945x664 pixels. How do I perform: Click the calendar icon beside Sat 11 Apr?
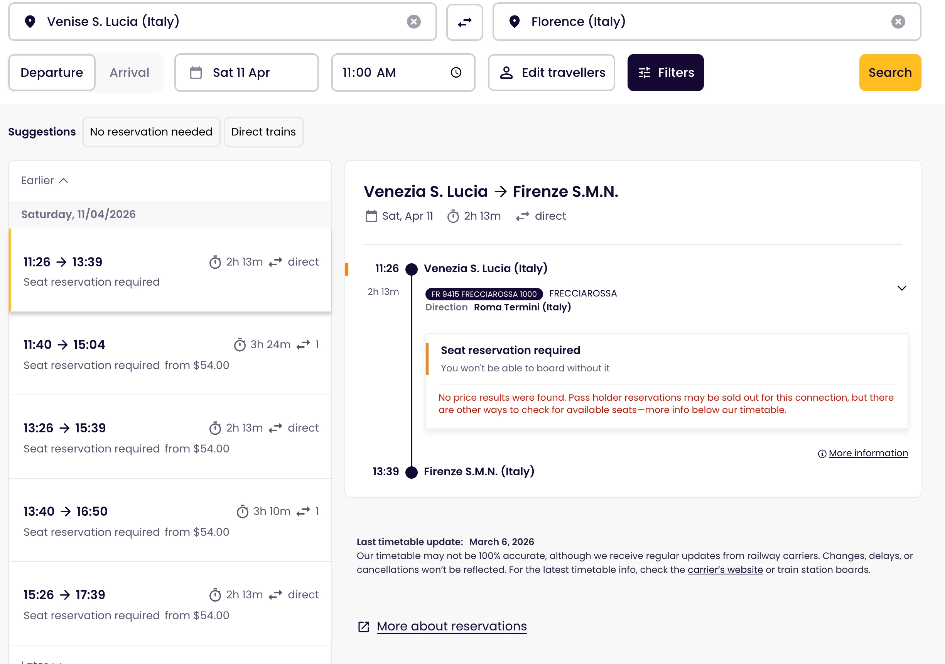[196, 73]
